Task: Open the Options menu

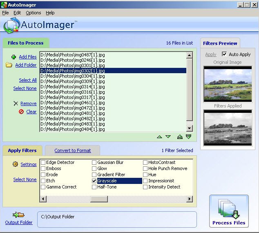Action: (33, 13)
